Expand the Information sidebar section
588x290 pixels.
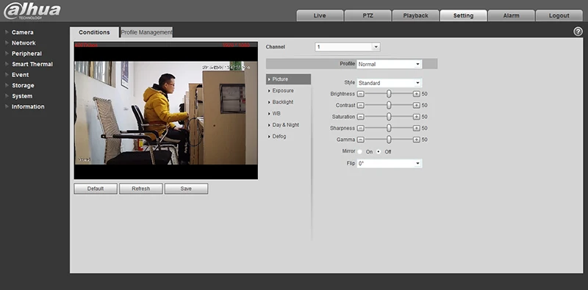pyautogui.click(x=28, y=106)
